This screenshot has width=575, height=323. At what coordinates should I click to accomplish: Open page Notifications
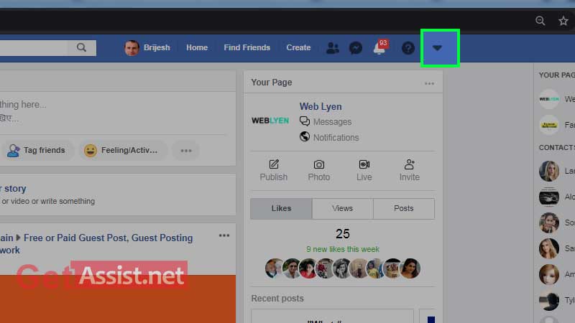click(329, 137)
